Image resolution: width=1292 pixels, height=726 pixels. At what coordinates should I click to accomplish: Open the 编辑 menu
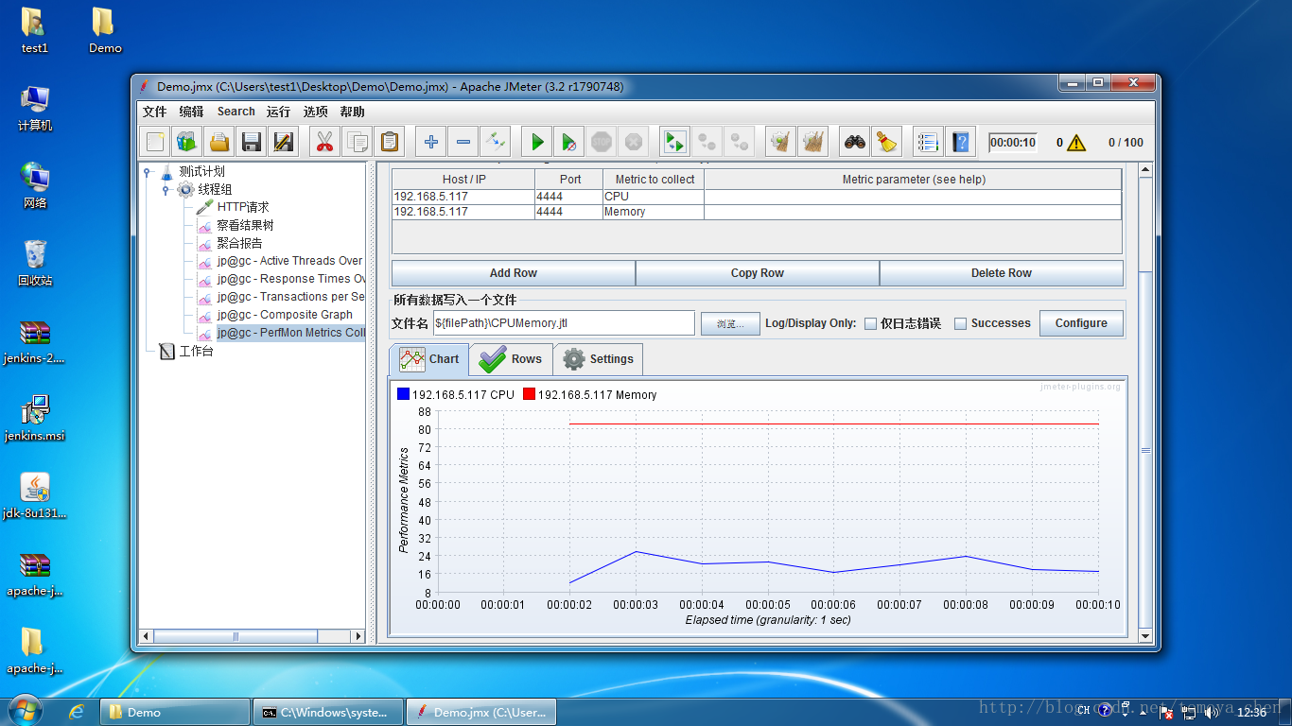tap(191, 112)
